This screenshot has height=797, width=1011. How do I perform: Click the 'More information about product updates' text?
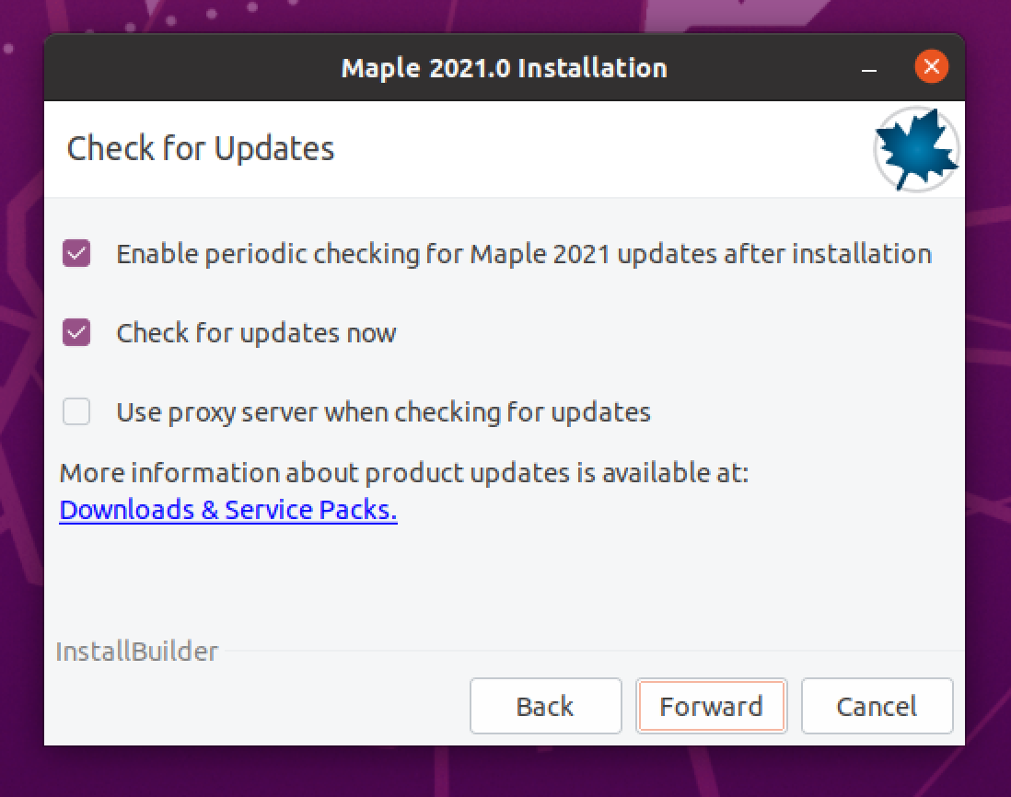coord(403,473)
